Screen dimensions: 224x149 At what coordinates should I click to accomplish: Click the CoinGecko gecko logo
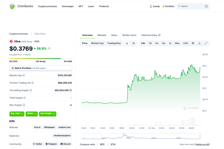[13, 6]
